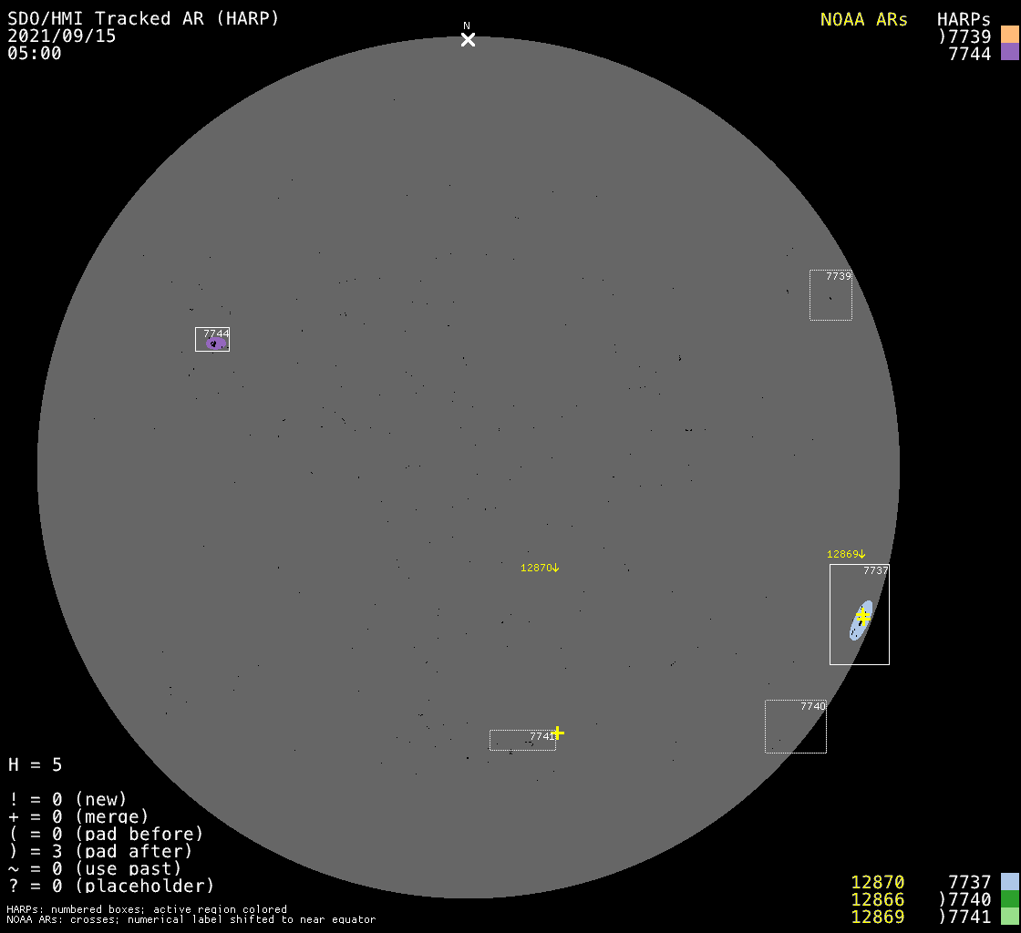This screenshot has height=933, width=1021.
Task: Click the white X north pole marker
Action: click(x=468, y=39)
